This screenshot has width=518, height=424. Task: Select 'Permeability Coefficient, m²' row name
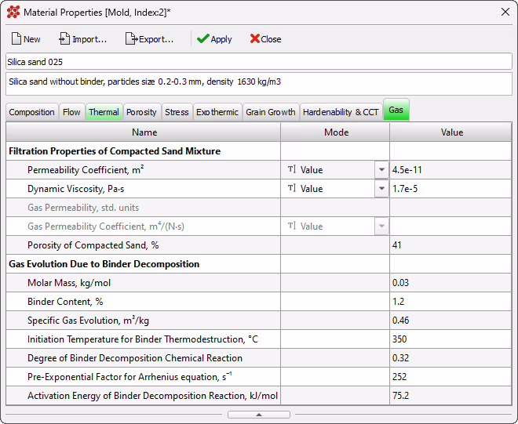[x=86, y=169]
